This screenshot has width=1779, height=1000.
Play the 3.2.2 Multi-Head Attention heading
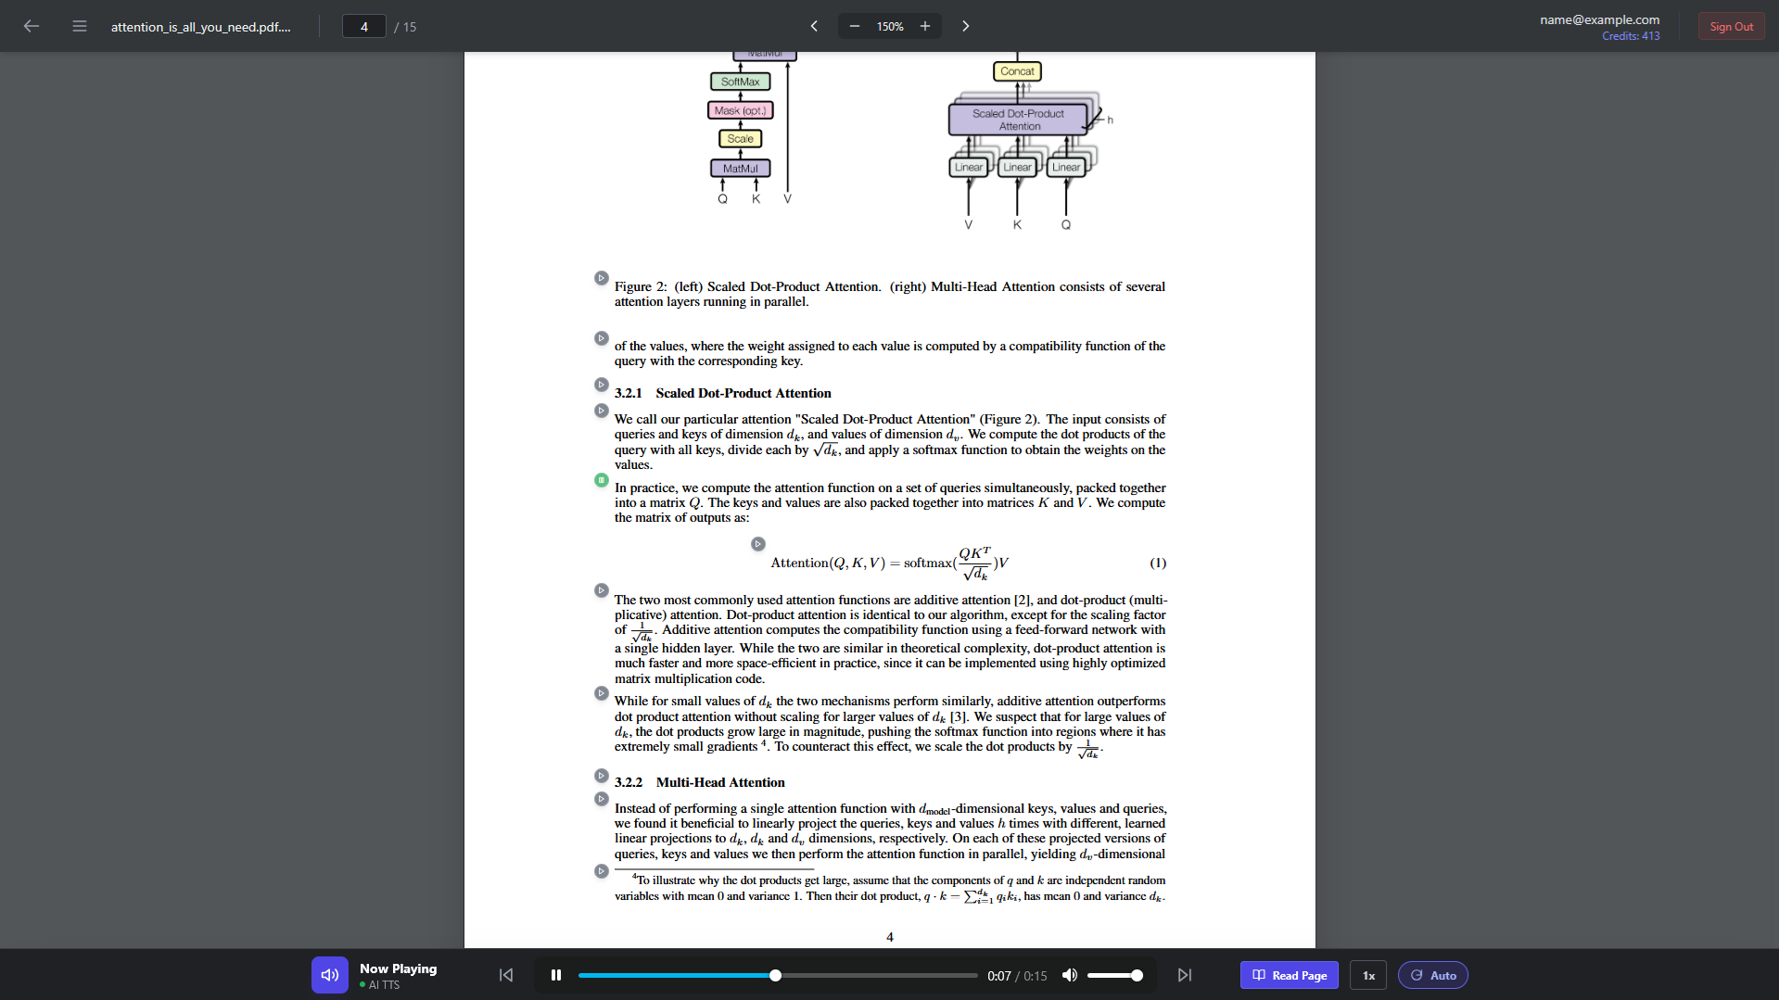tap(602, 776)
